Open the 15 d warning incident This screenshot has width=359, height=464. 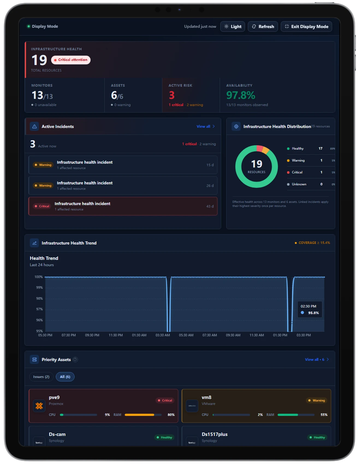tap(123, 165)
